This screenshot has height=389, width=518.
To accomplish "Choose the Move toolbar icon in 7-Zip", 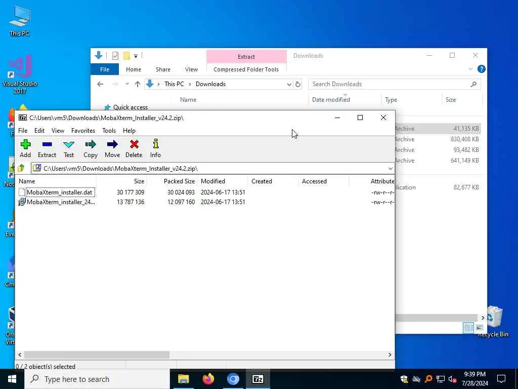I will pyautogui.click(x=112, y=148).
